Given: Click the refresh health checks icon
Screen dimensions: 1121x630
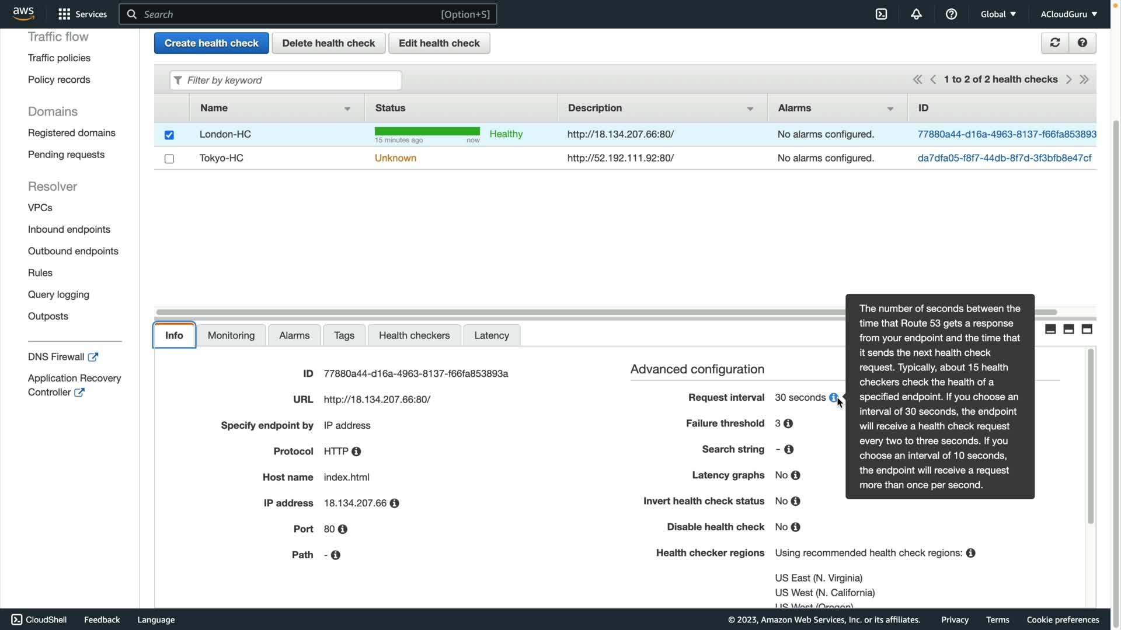Looking at the screenshot, I should tap(1054, 43).
